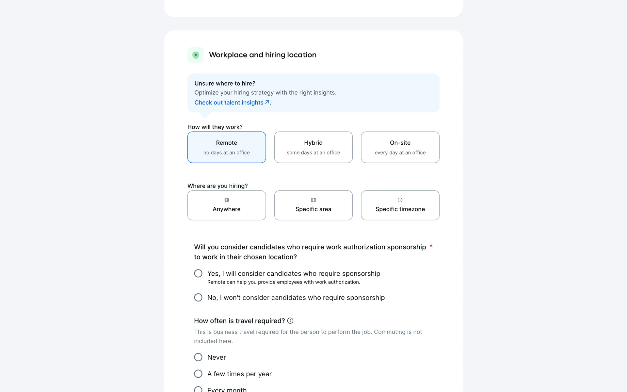Select Anywhere as hiring location
Screen dimensions: 627x392
(x=227, y=205)
